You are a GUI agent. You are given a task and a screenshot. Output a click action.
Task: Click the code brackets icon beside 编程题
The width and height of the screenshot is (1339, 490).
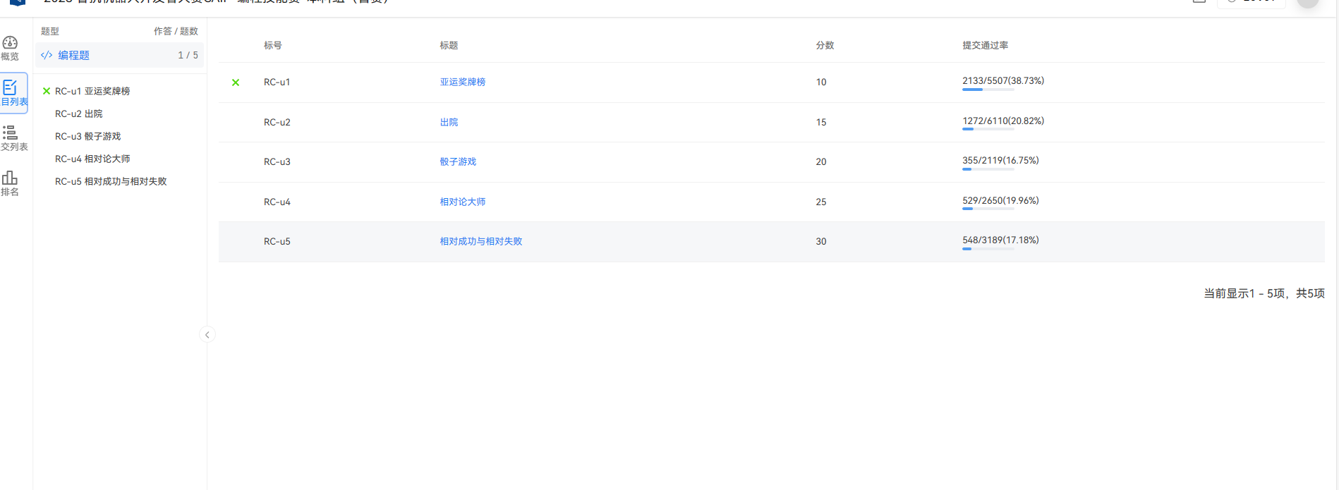point(47,55)
